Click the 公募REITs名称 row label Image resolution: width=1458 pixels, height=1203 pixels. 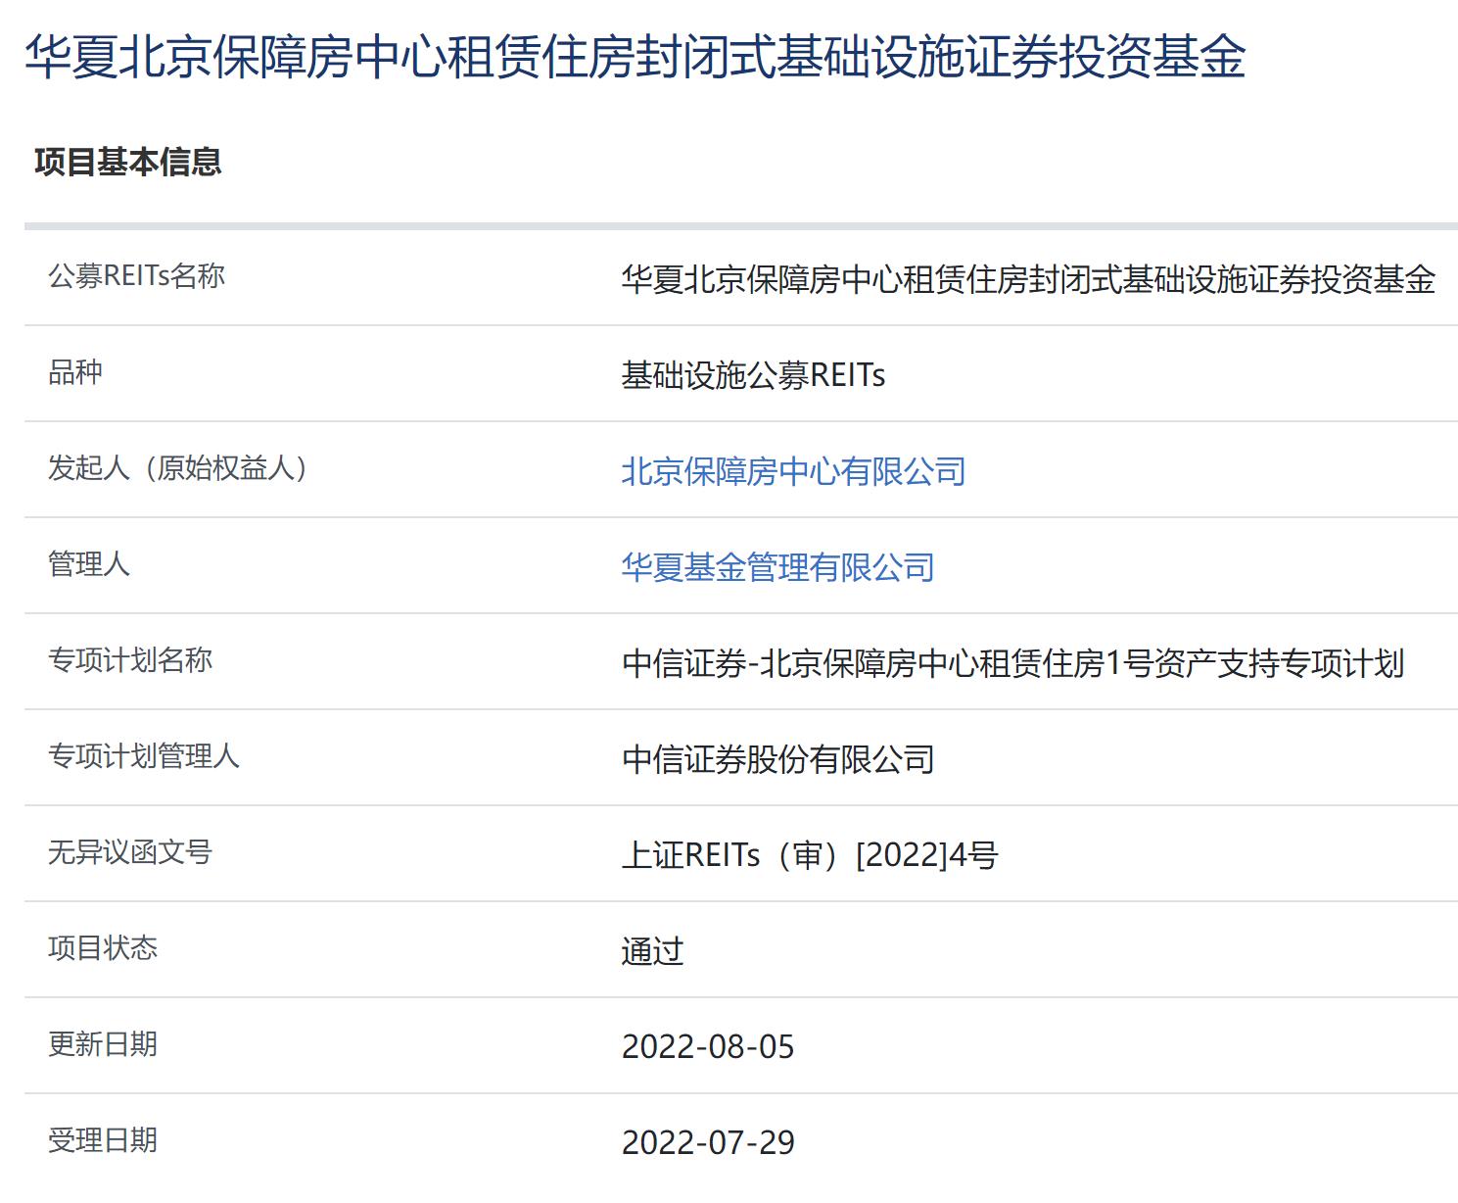136,276
